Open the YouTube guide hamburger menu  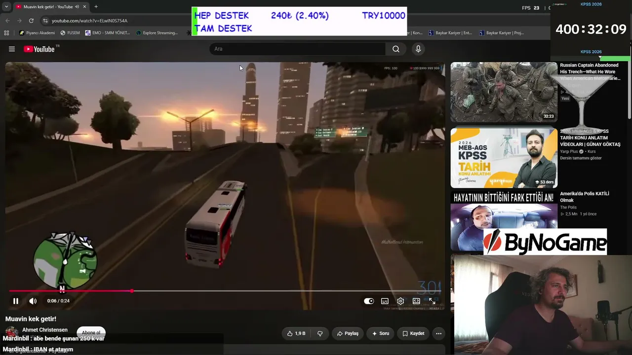point(12,49)
